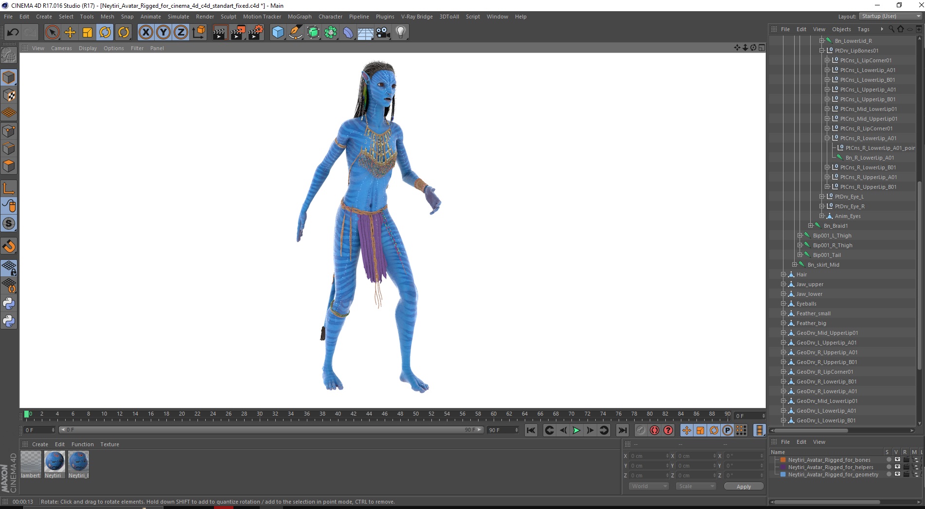
Task: Open the Simulate menu
Action: click(178, 17)
